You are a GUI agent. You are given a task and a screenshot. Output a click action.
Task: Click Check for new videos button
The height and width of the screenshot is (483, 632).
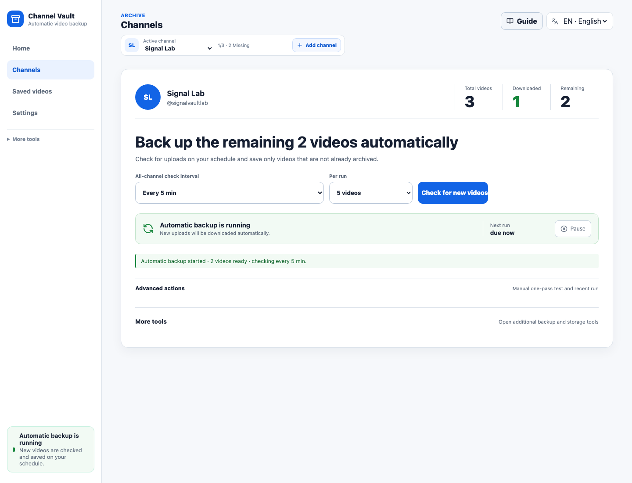pyautogui.click(x=453, y=193)
